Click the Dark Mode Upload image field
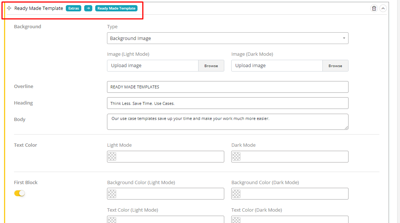 [277, 66]
